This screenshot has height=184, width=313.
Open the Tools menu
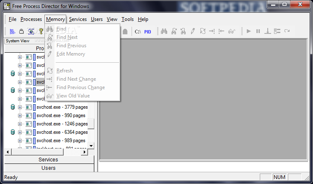(127, 19)
